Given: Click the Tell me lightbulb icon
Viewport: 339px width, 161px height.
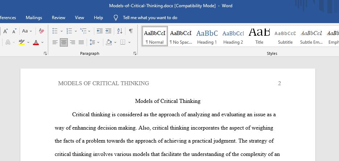Looking at the screenshot, I should tap(116, 18).
